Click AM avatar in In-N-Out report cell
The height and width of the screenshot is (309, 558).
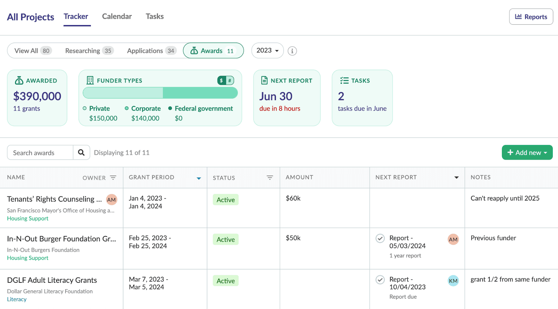pyautogui.click(x=453, y=239)
